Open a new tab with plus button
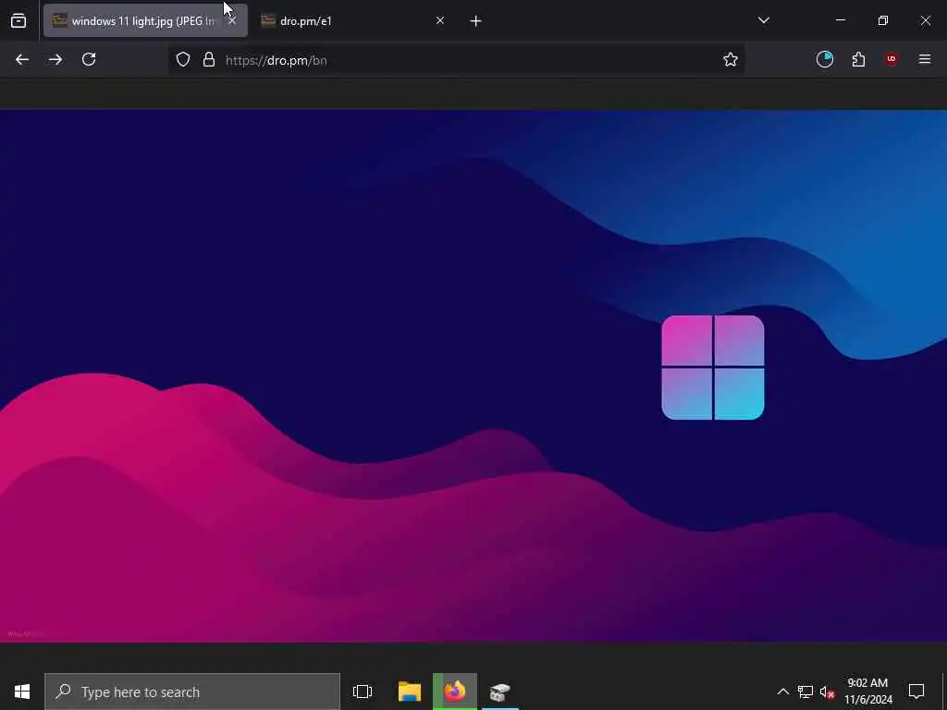The image size is (947, 710). 475,21
